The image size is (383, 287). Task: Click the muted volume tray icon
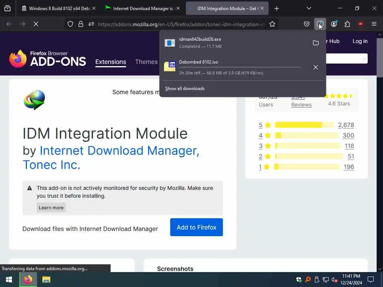[335, 280]
